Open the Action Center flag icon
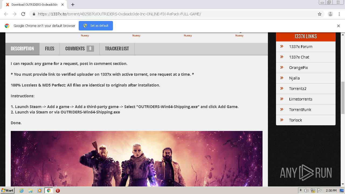Image resolution: width=345 pixels, height=194 pixels. pyautogui.click(x=319, y=190)
